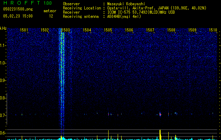Click the date 05.02.23 15:00
The image size is (221, 140).
pyautogui.click(x=18, y=16)
